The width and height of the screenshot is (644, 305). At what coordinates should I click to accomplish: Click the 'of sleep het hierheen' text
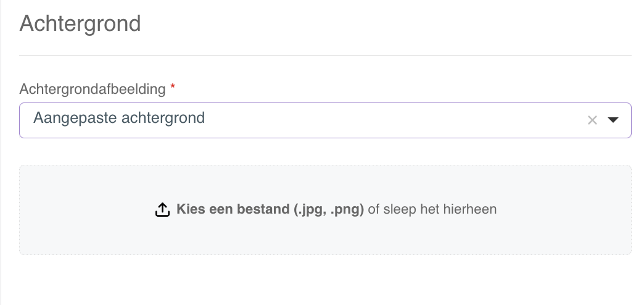point(432,209)
